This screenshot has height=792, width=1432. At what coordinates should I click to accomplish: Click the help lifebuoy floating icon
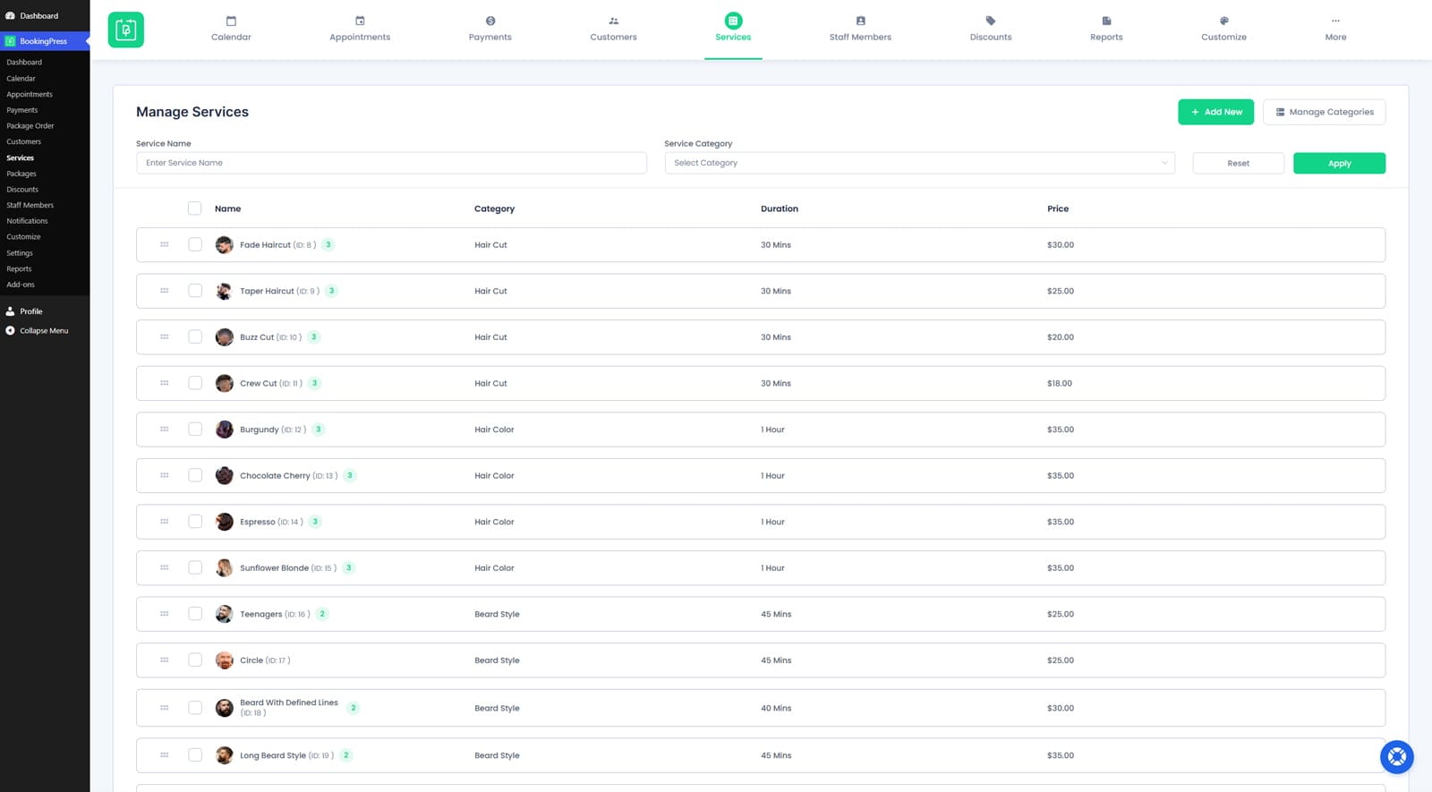(x=1396, y=757)
